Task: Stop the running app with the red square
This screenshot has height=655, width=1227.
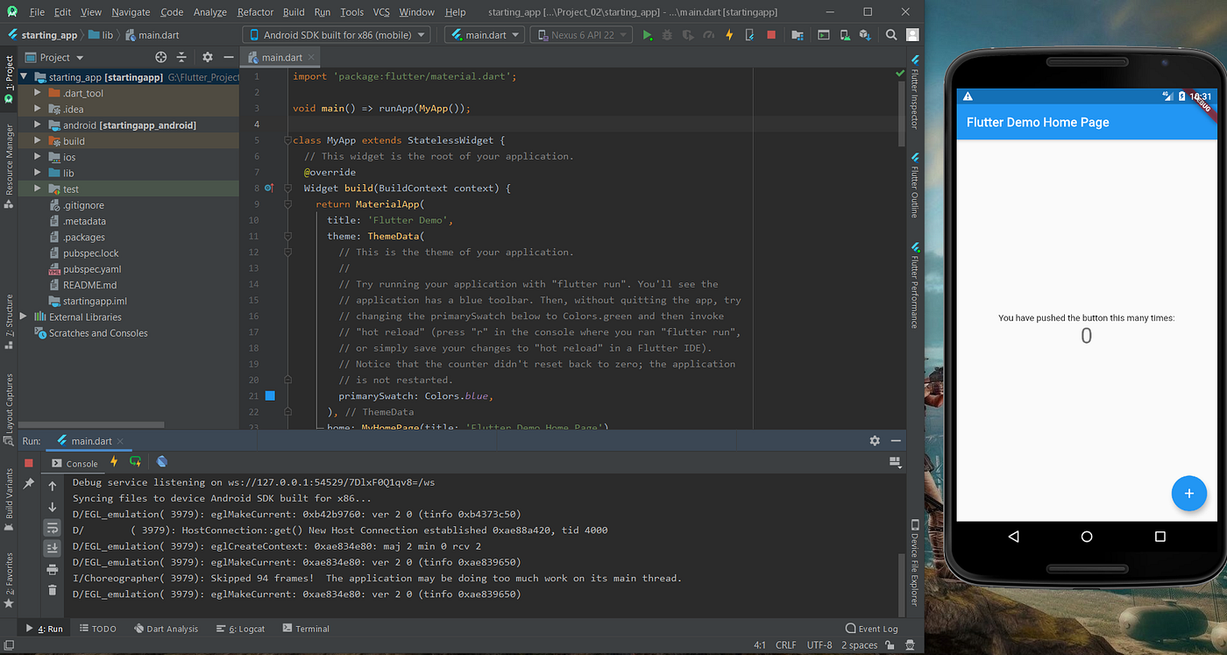Action: pos(773,34)
